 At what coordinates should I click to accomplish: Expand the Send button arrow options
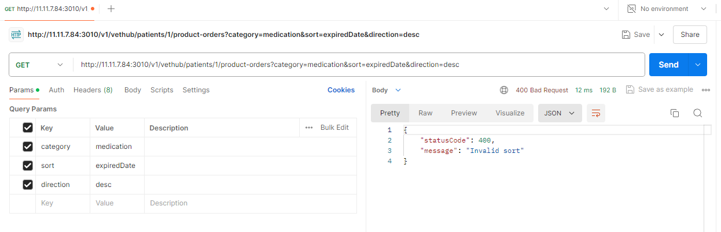[697, 65]
